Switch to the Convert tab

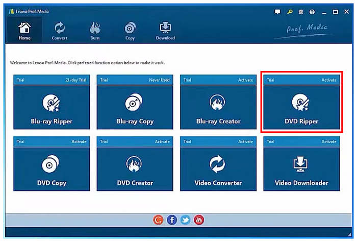pos(60,31)
